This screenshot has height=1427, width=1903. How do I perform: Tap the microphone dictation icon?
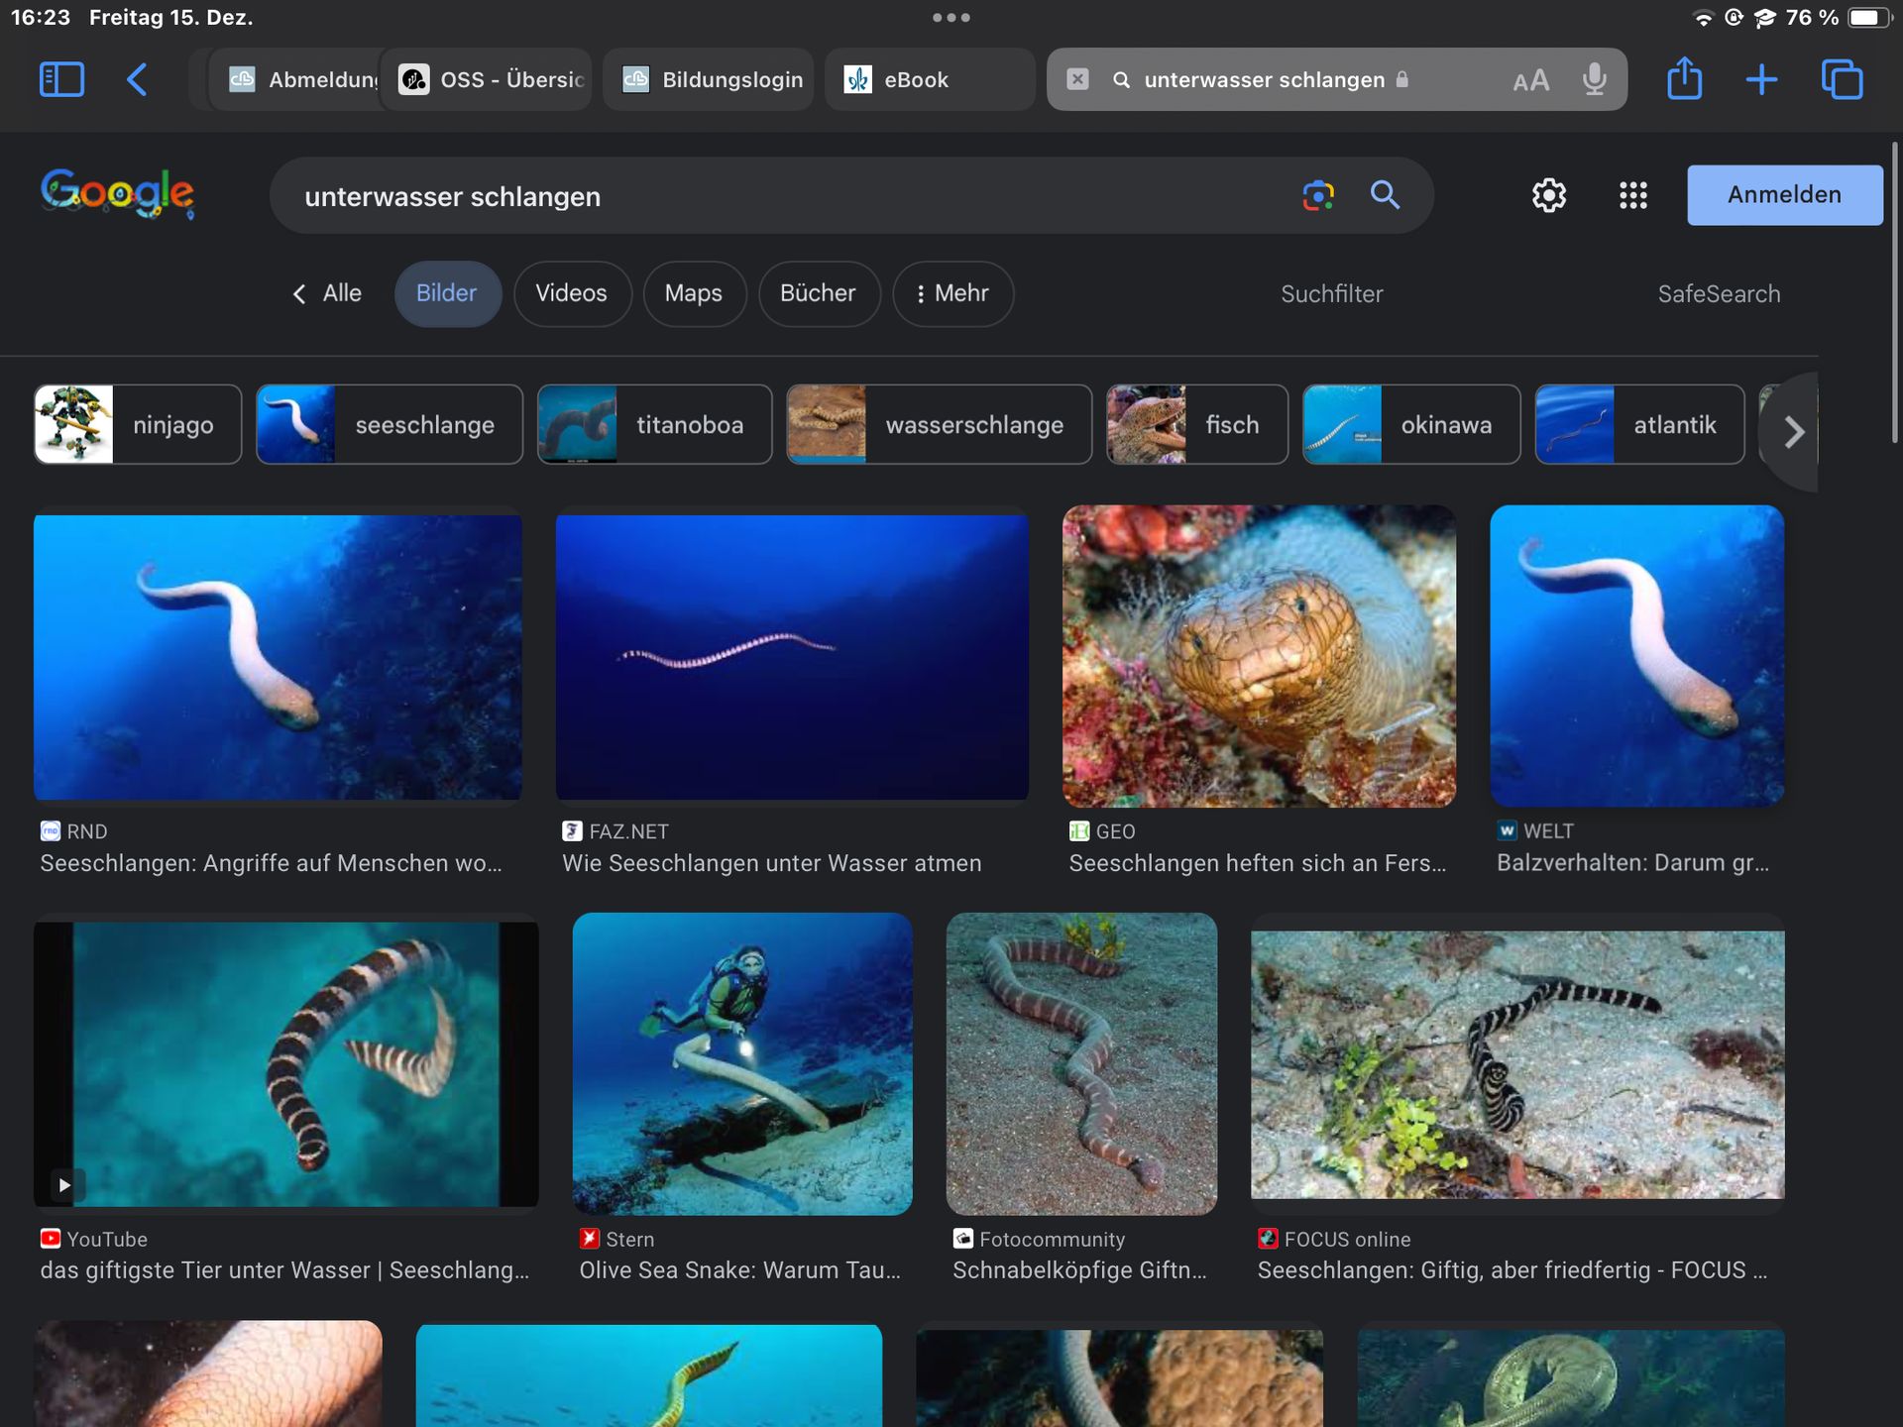pyautogui.click(x=1594, y=79)
